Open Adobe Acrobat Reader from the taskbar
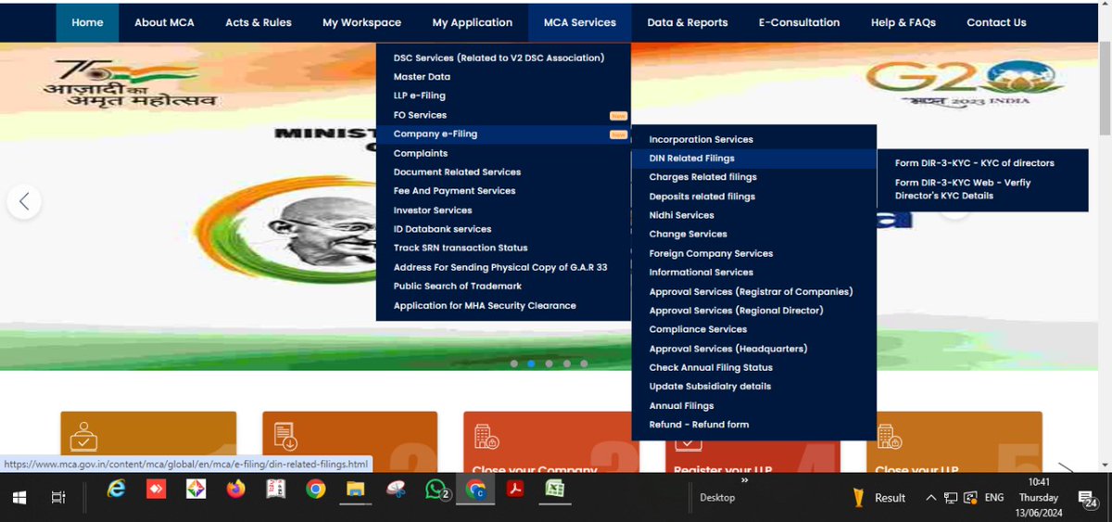Viewport: 1112px width, 522px height. click(x=515, y=489)
